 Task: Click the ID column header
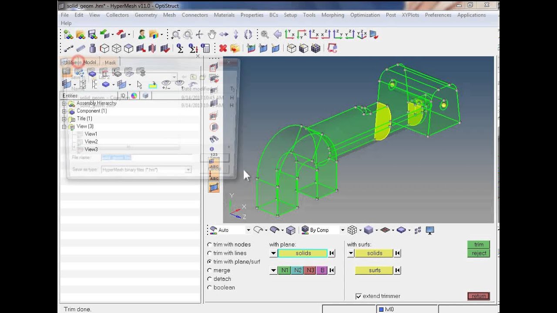tap(123, 96)
